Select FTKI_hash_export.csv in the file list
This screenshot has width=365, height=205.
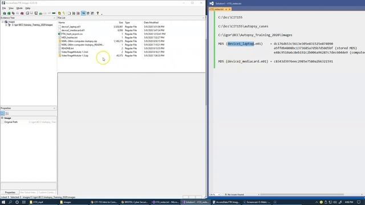tap(72, 34)
